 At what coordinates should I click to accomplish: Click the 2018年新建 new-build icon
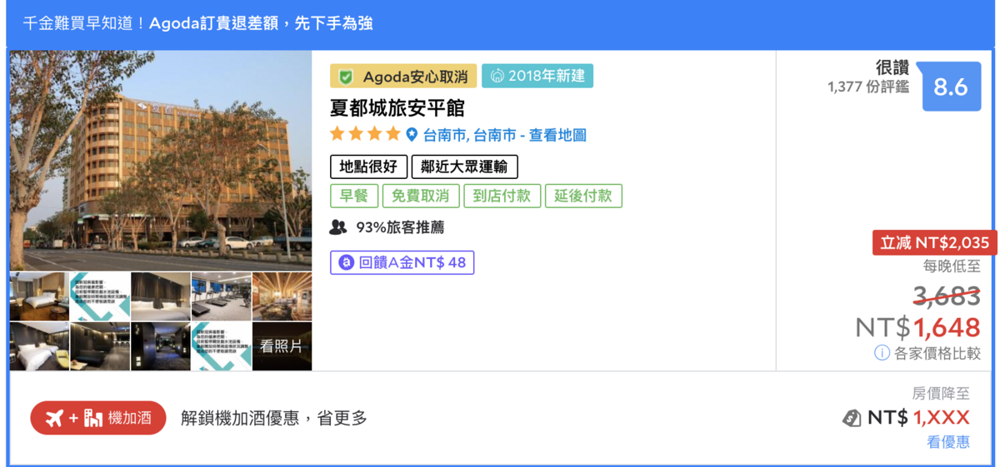pyautogui.click(x=497, y=77)
